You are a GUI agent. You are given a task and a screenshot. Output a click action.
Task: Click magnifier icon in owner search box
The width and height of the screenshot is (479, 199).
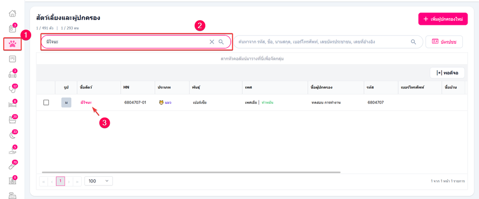pos(413,42)
